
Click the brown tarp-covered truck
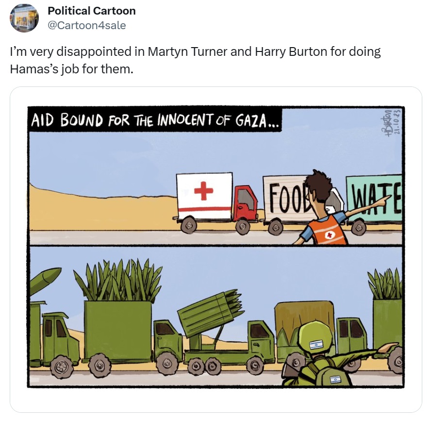click(304, 331)
